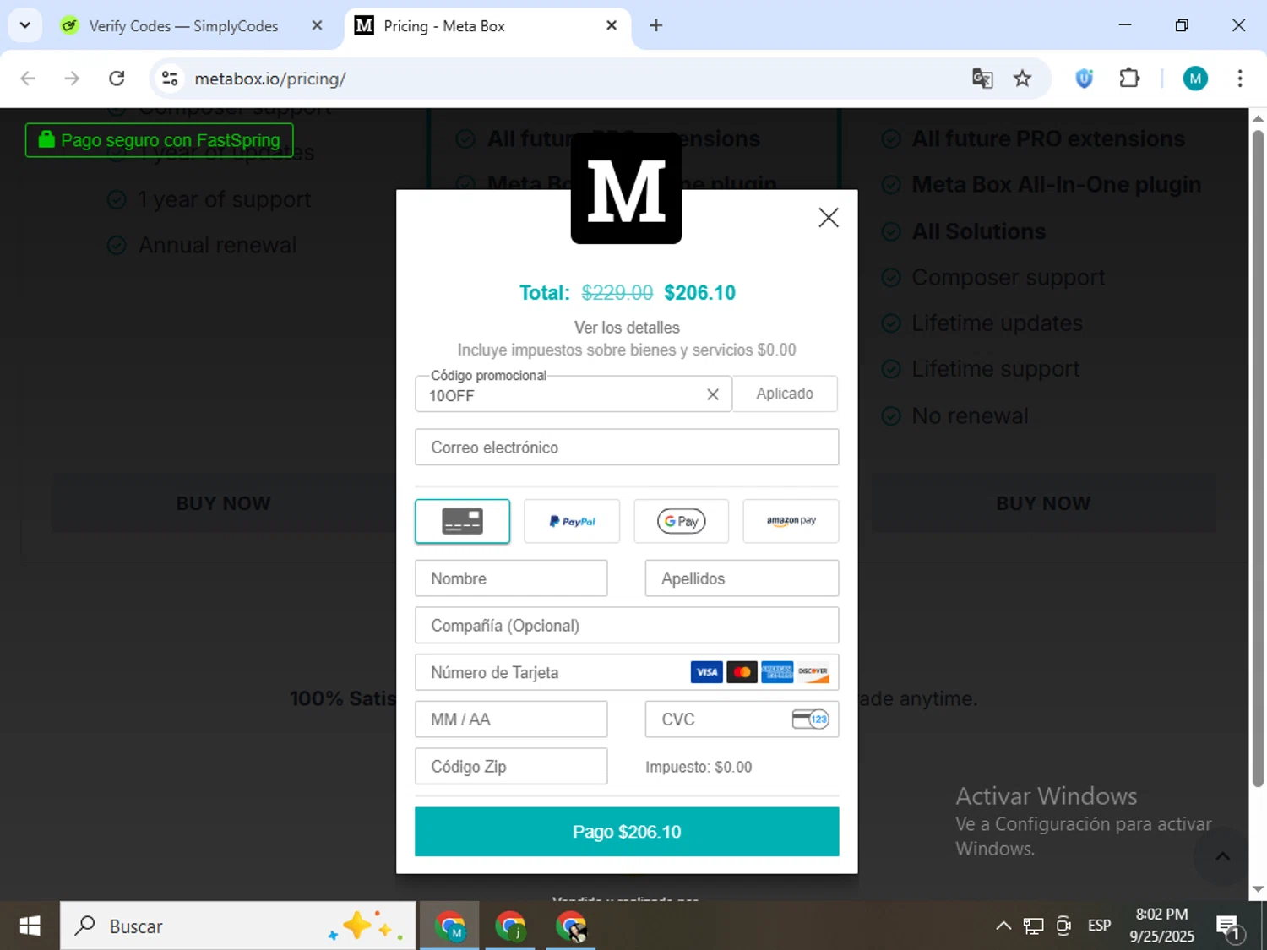Open Chrome three-dot menu
The image size is (1267, 950).
[x=1240, y=79]
